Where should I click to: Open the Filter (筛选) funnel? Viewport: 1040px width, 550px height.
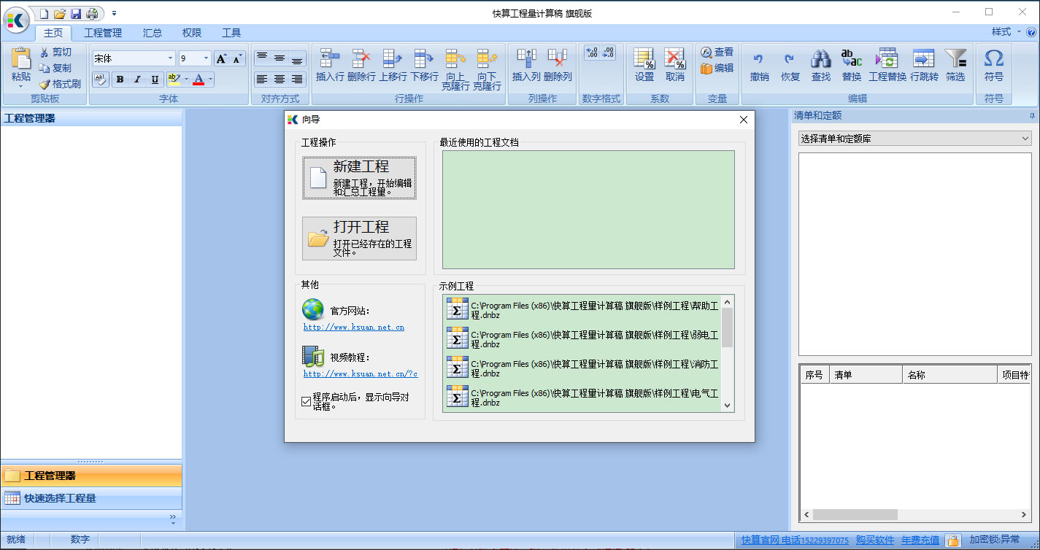pyautogui.click(x=955, y=58)
